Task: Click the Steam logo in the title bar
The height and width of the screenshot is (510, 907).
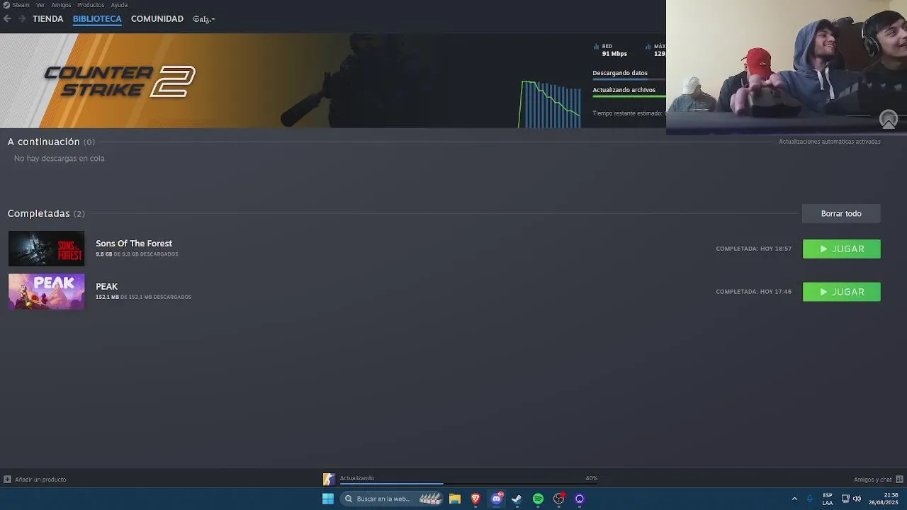Action: (6, 5)
